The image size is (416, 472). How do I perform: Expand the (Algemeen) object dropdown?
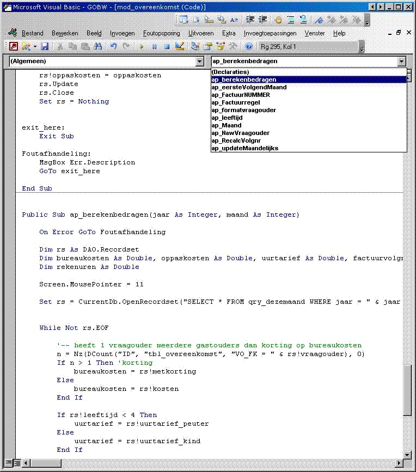point(199,62)
